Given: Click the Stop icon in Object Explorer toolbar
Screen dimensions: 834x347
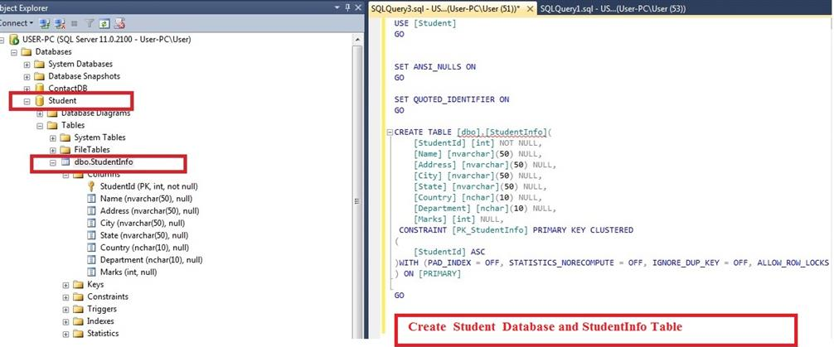Looking at the screenshot, I should click(x=74, y=23).
